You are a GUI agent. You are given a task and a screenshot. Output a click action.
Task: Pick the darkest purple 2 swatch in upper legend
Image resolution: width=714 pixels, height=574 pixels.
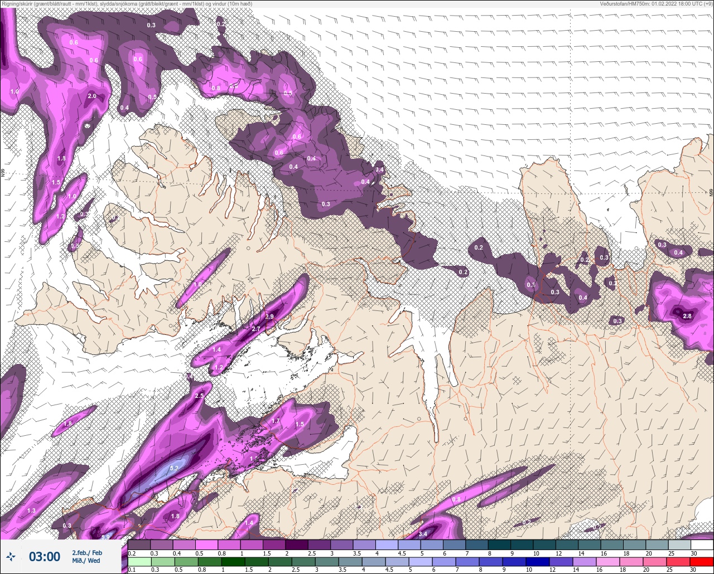[297, 544]
